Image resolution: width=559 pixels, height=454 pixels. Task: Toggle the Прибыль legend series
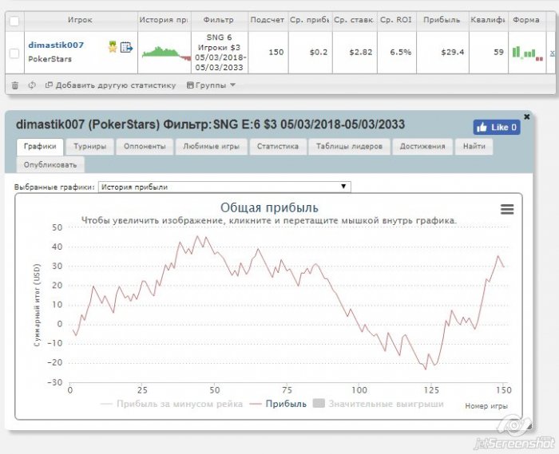click(x=278, y=404)
